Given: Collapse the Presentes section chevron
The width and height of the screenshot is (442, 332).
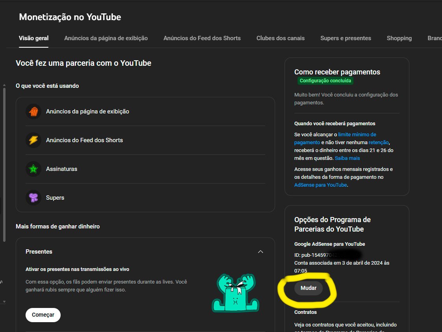Looking at the screenshot, I should point(261,252).
